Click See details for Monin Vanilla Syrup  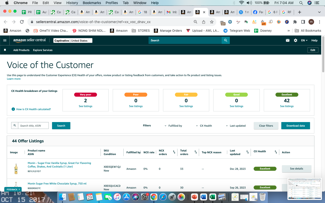[297, 169]
